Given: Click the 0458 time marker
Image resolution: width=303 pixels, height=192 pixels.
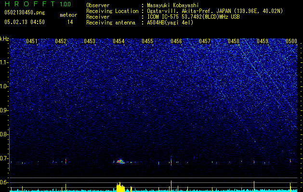Looking at the screenshot, I should coord(234,41).
